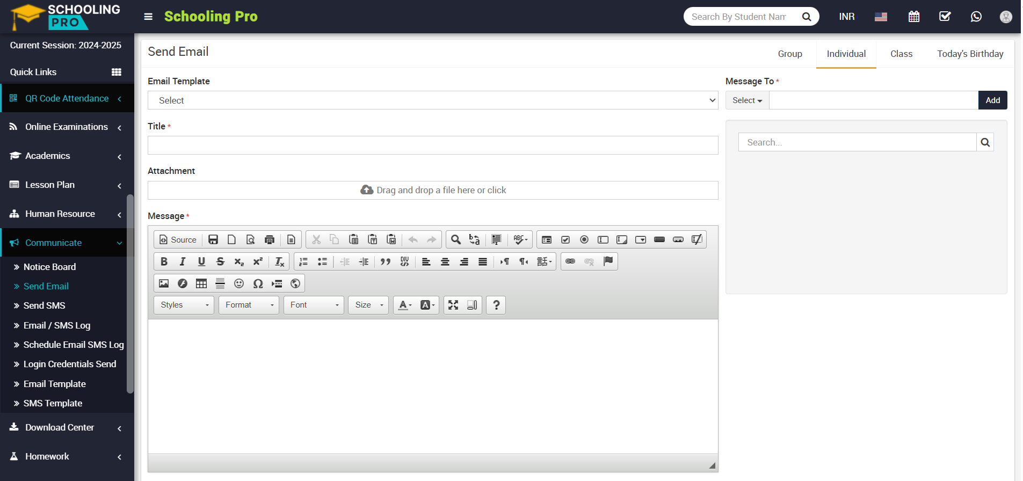Click the editor Save icon
Image resolution: width=1023 pixels, height=481 pixels.
(x=213, y=239)
